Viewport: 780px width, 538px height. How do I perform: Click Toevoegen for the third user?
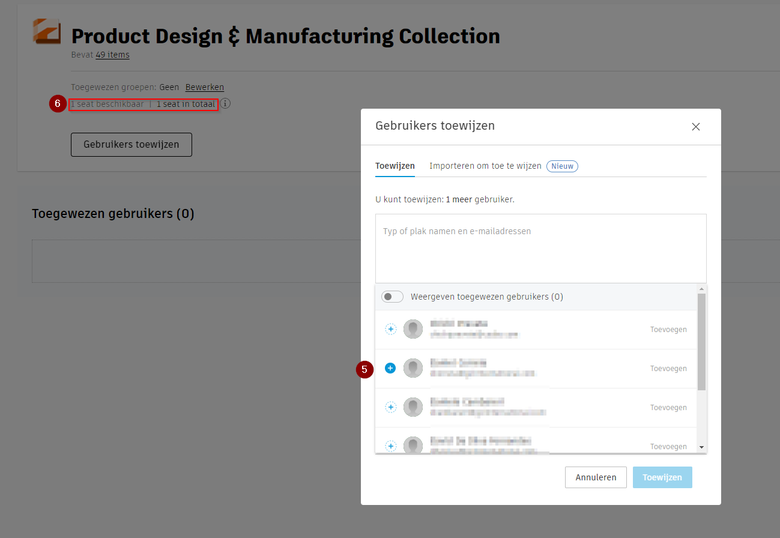tap(668, 407)
